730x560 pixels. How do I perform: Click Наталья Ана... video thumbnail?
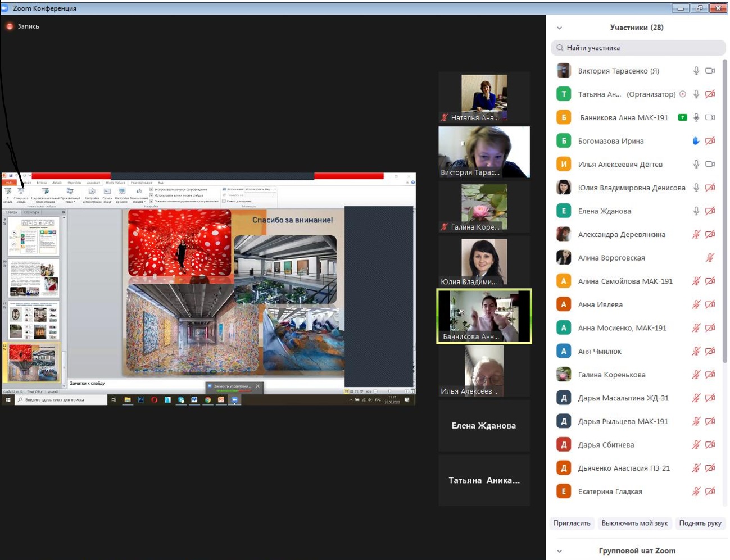pos(484,98)
